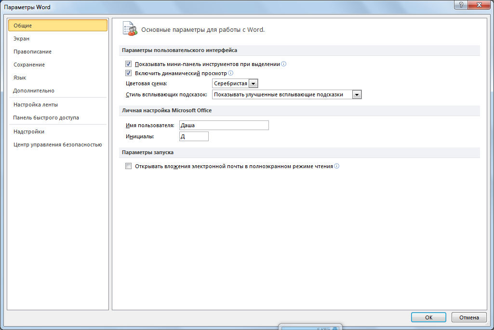
Task: Click the Word options header icon
Action: pyautogui.click(x=130, y=29)
